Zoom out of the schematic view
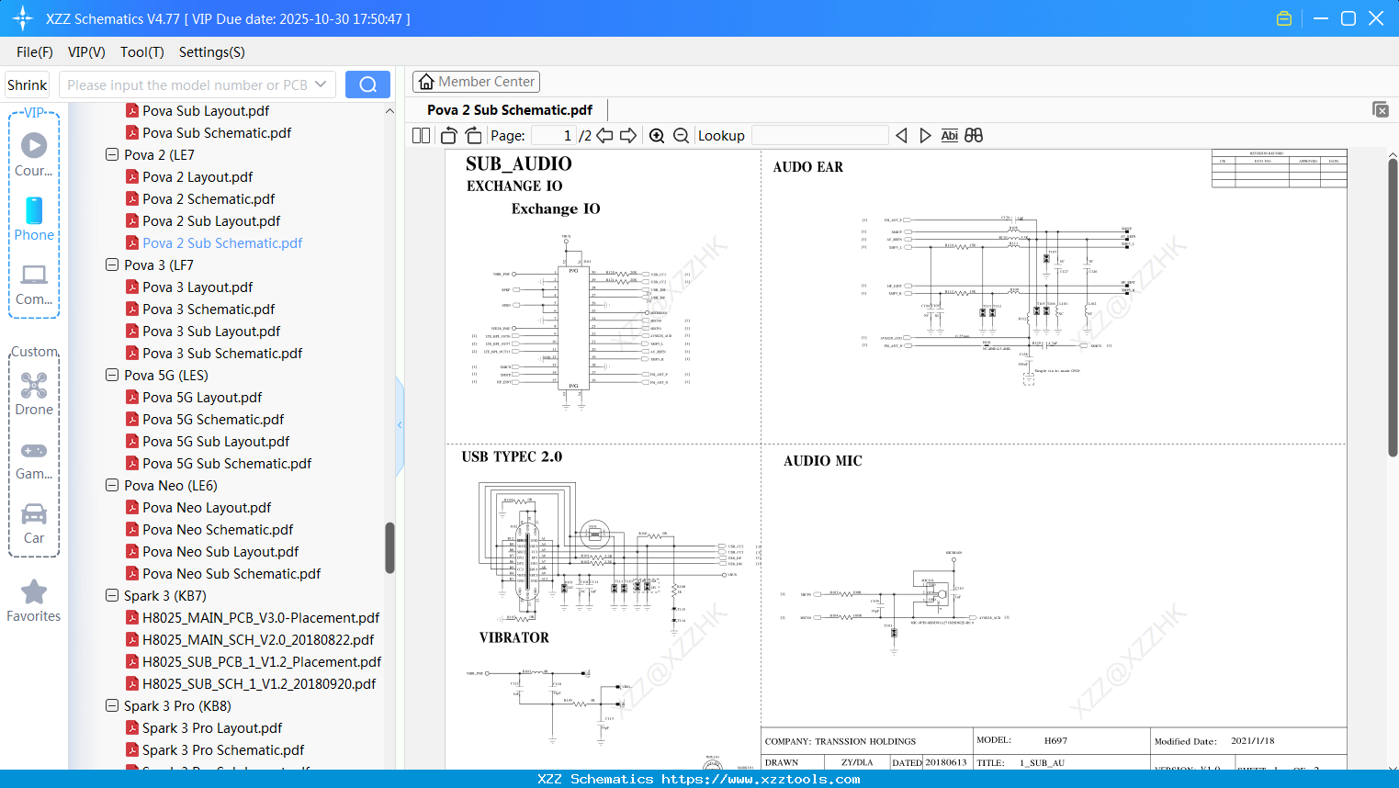 (681, 135)
